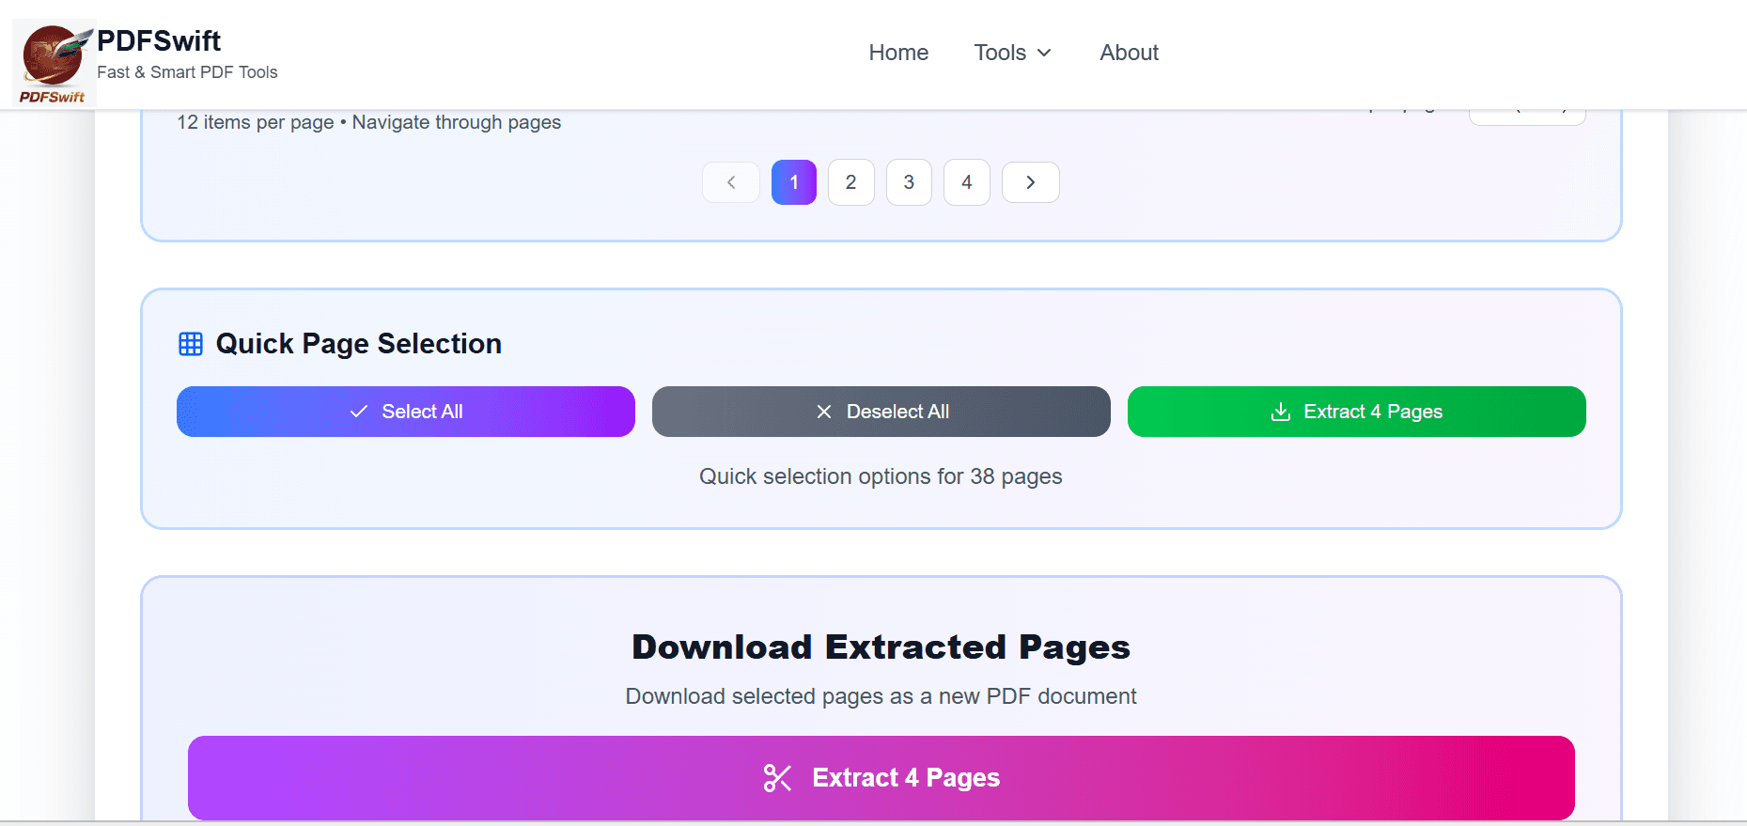Click the grid icon beside Quick Page Selection
1747x826 pixels.
pos(191,344)
